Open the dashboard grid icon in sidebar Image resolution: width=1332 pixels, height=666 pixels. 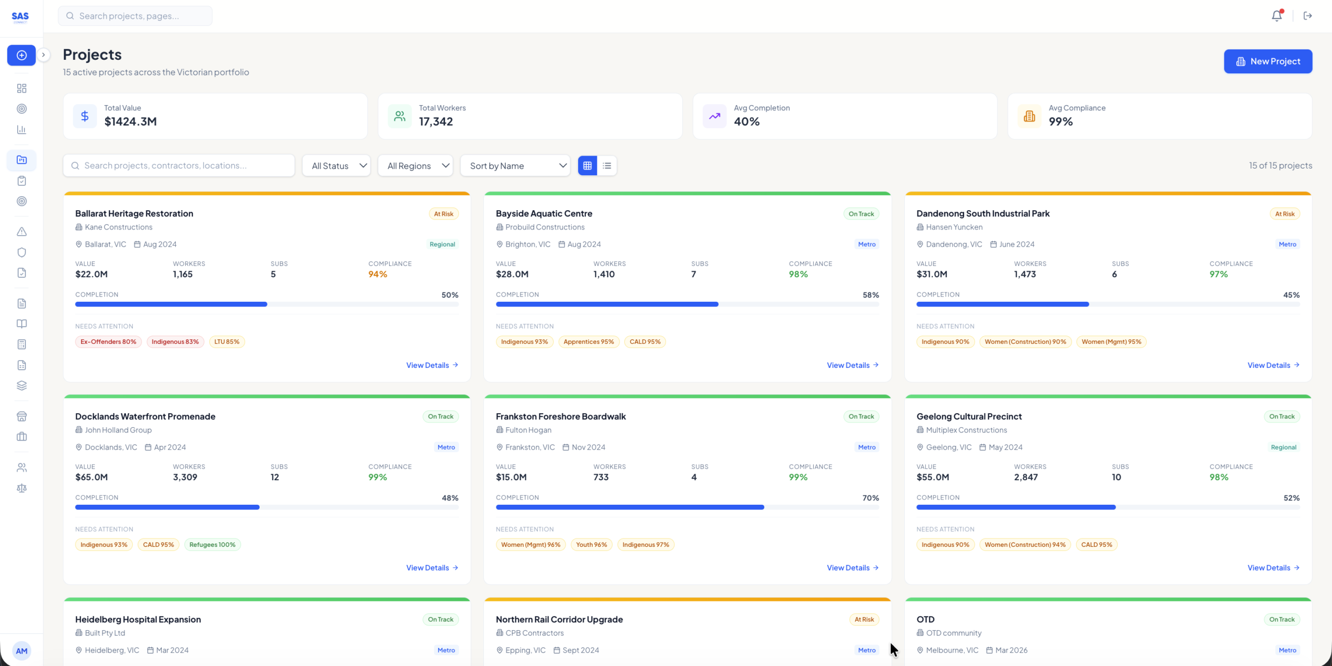[21, 88]
